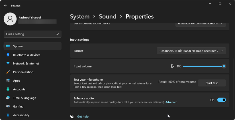Open the Apps settings page

coord(17,81)
